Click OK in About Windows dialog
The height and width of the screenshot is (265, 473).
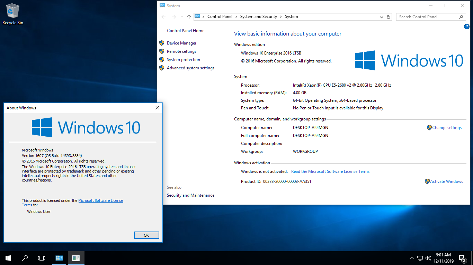coord(146,235)
